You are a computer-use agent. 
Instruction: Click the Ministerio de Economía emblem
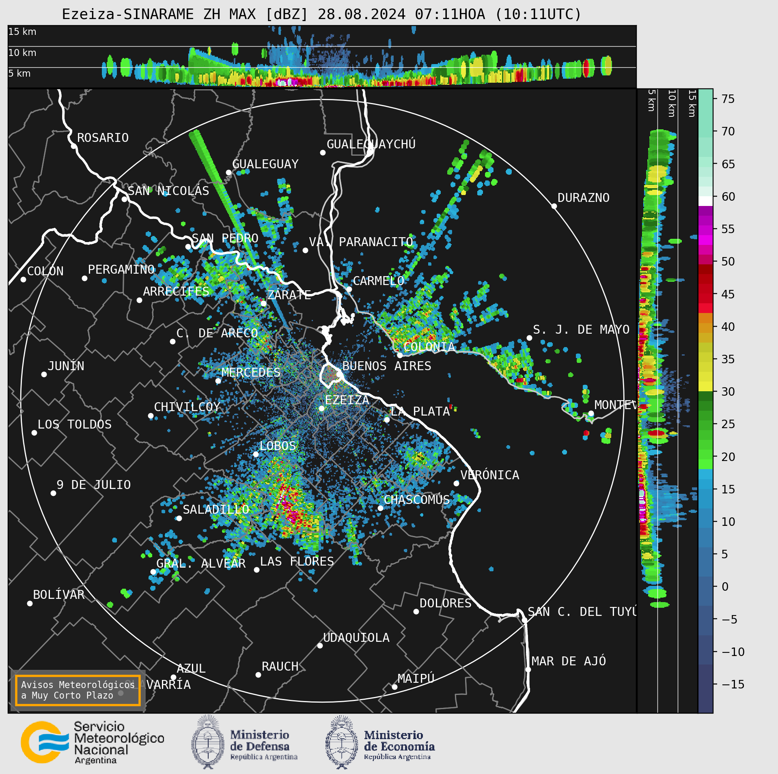click(x=342, y=742)
